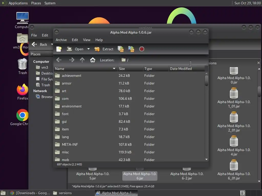Create a new archive with the toolbar icon
The width and height of the screenshot is (262, 196).
click(x=59, y=49)
